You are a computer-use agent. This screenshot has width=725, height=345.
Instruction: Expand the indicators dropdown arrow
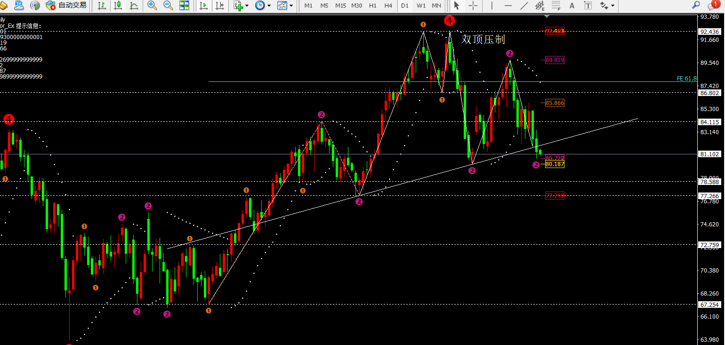247,6
